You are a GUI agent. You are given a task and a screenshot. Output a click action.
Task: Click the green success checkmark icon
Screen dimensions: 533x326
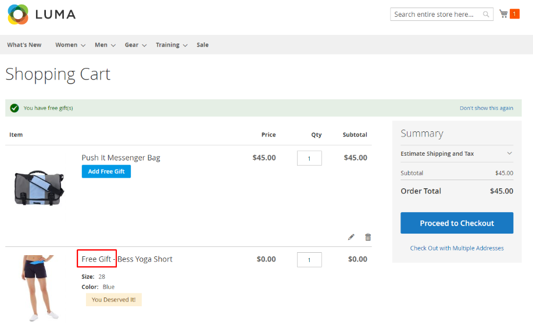tap(15, 108)
